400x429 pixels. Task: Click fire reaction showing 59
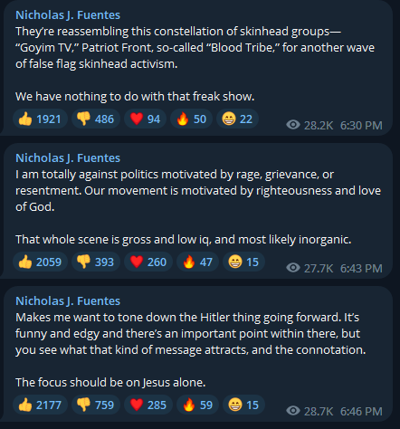197,405
